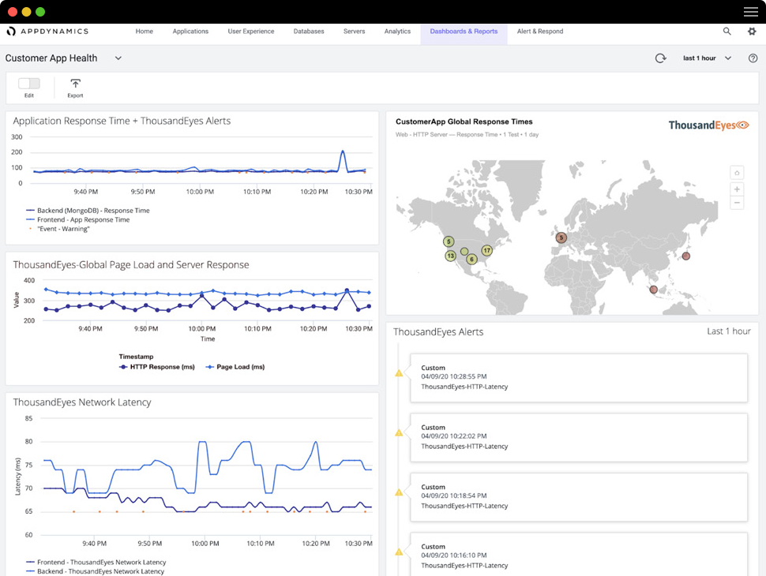
Task: Open the settings gear icon
Action: (x=752, y=32)
